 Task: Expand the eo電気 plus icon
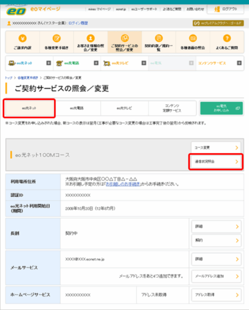[191, 63]
